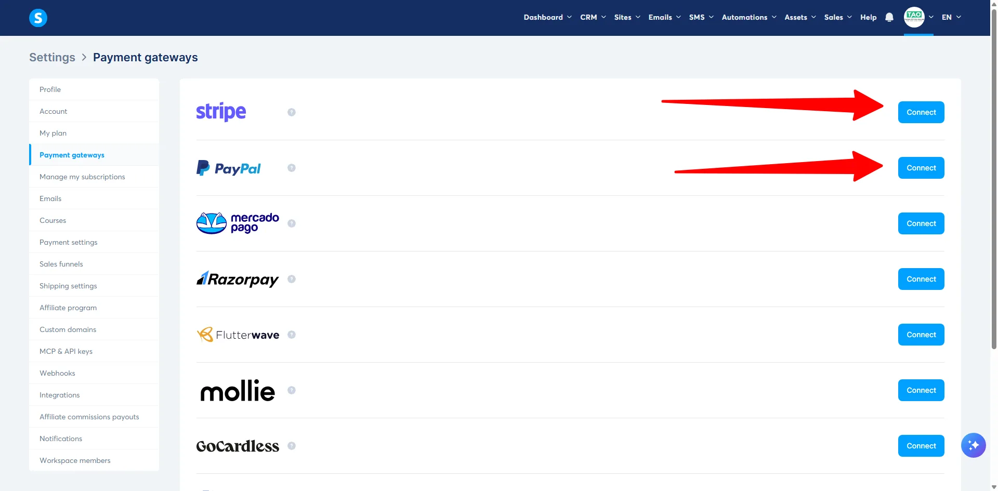Open the Emails dropdown in top bar
The width and height of the screenshot is (998, 491).
tap(664, 17)
